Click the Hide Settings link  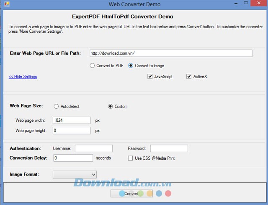23,77
